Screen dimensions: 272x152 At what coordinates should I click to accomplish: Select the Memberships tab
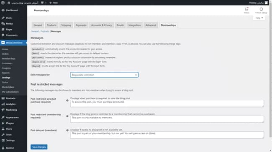[168, 25]
